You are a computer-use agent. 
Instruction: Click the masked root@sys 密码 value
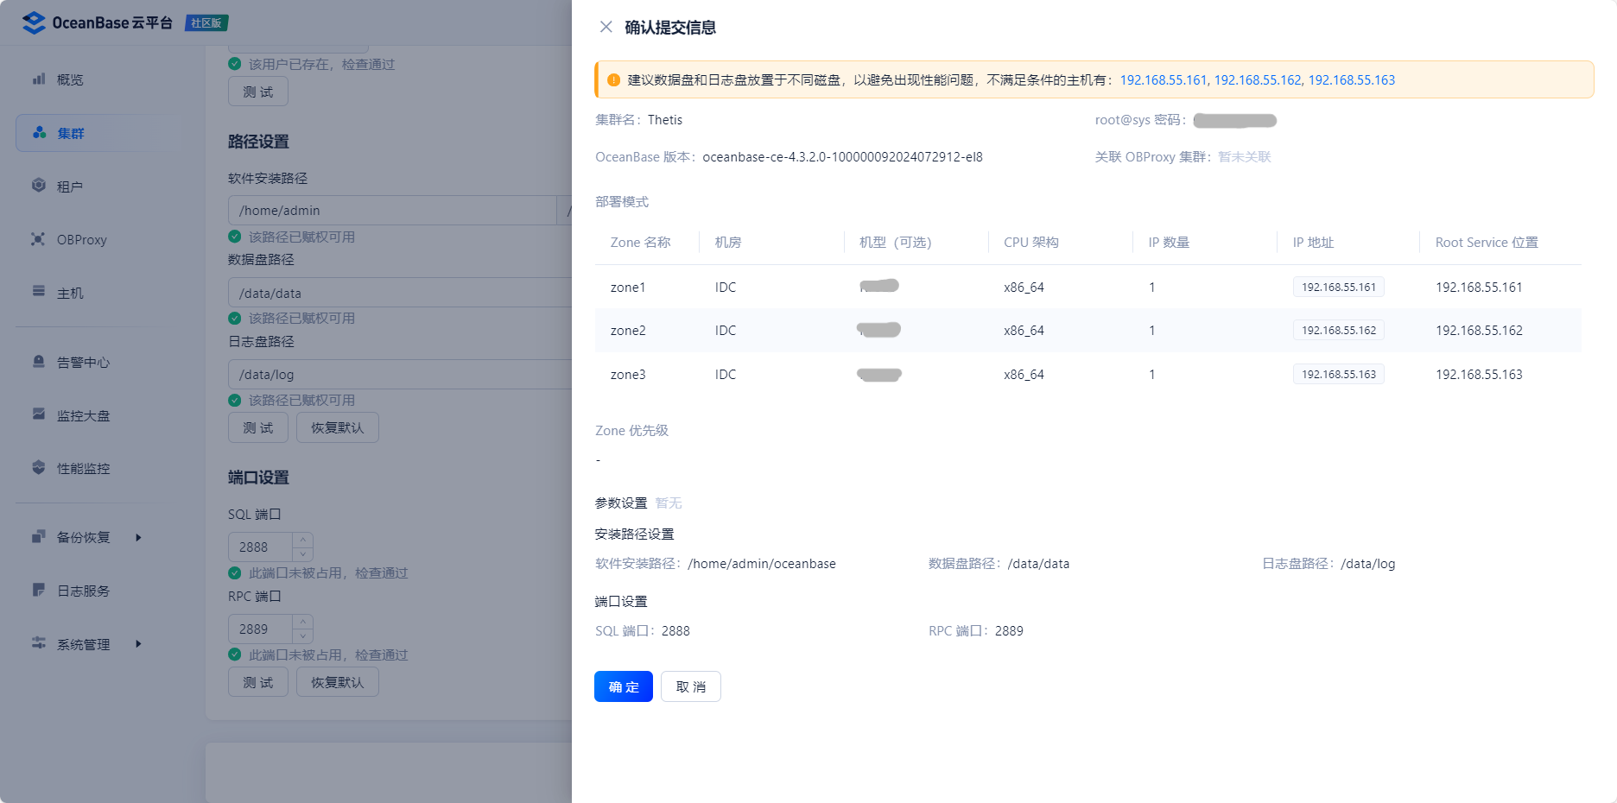tap(1234, 120)
